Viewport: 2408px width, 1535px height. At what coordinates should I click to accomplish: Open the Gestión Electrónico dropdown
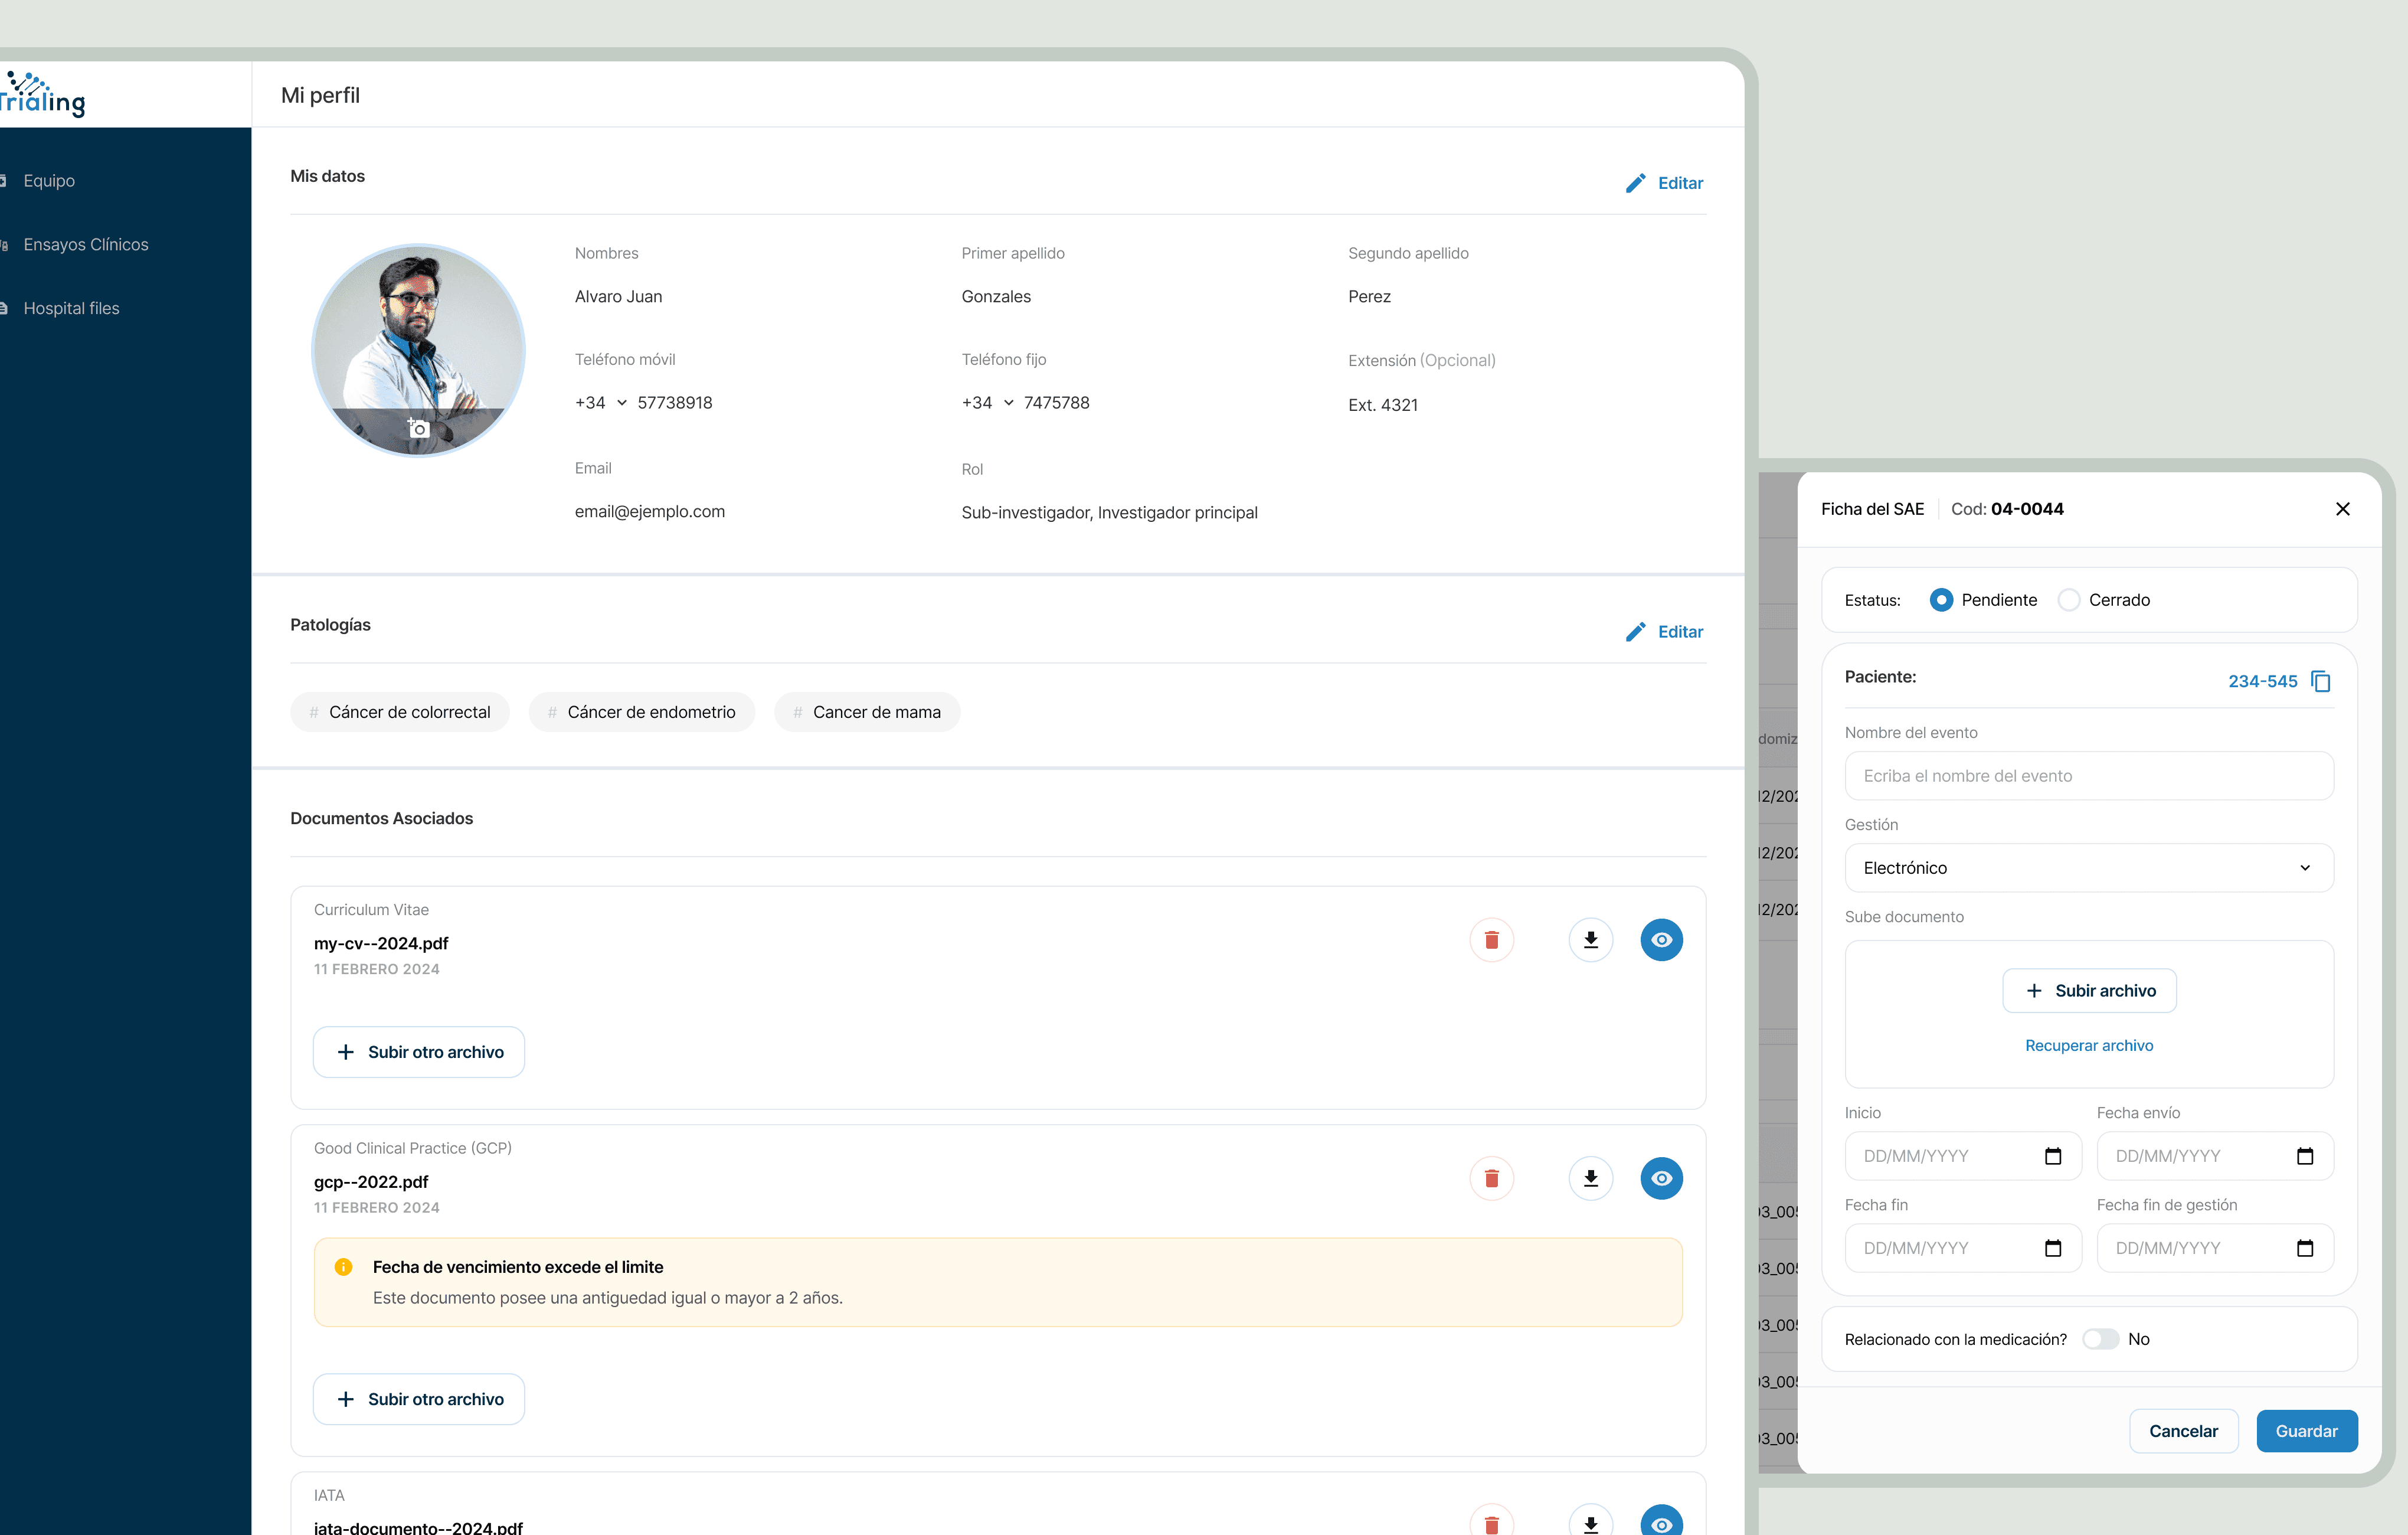coord(2088,868)
